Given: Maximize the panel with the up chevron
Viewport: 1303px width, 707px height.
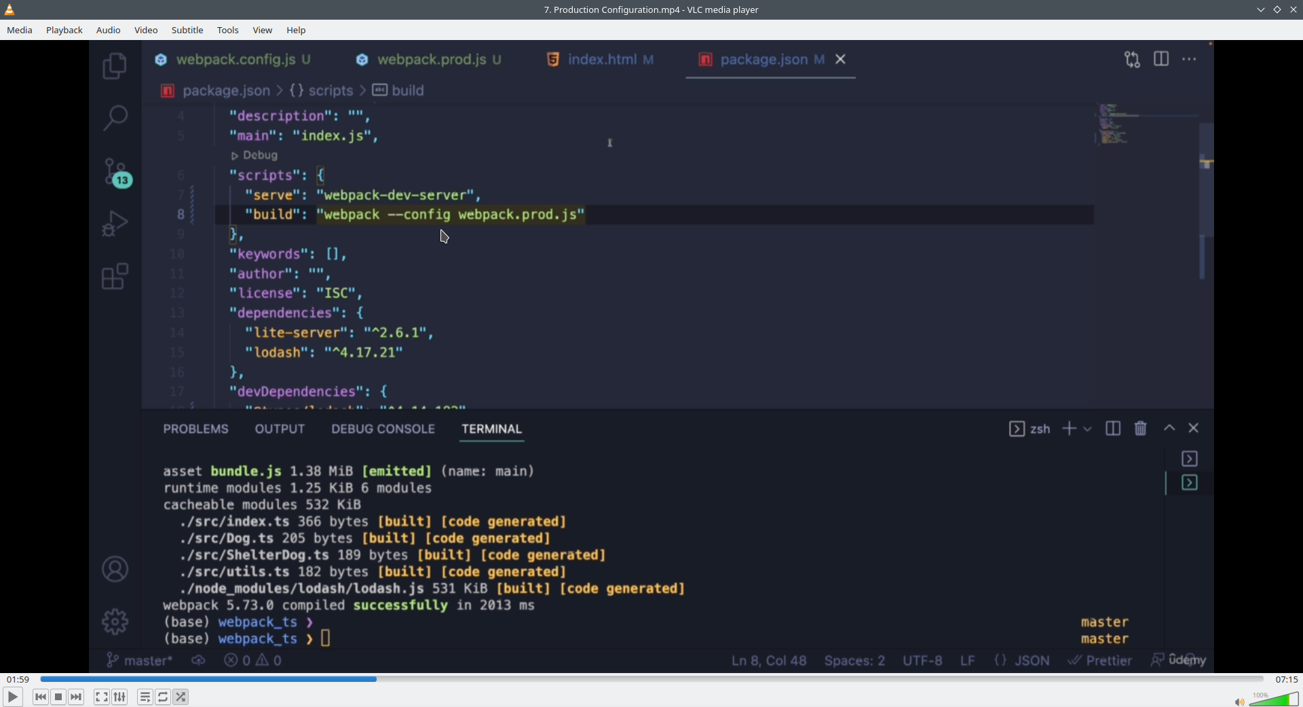Looking at the screenshot, I should coord(1169,428).
